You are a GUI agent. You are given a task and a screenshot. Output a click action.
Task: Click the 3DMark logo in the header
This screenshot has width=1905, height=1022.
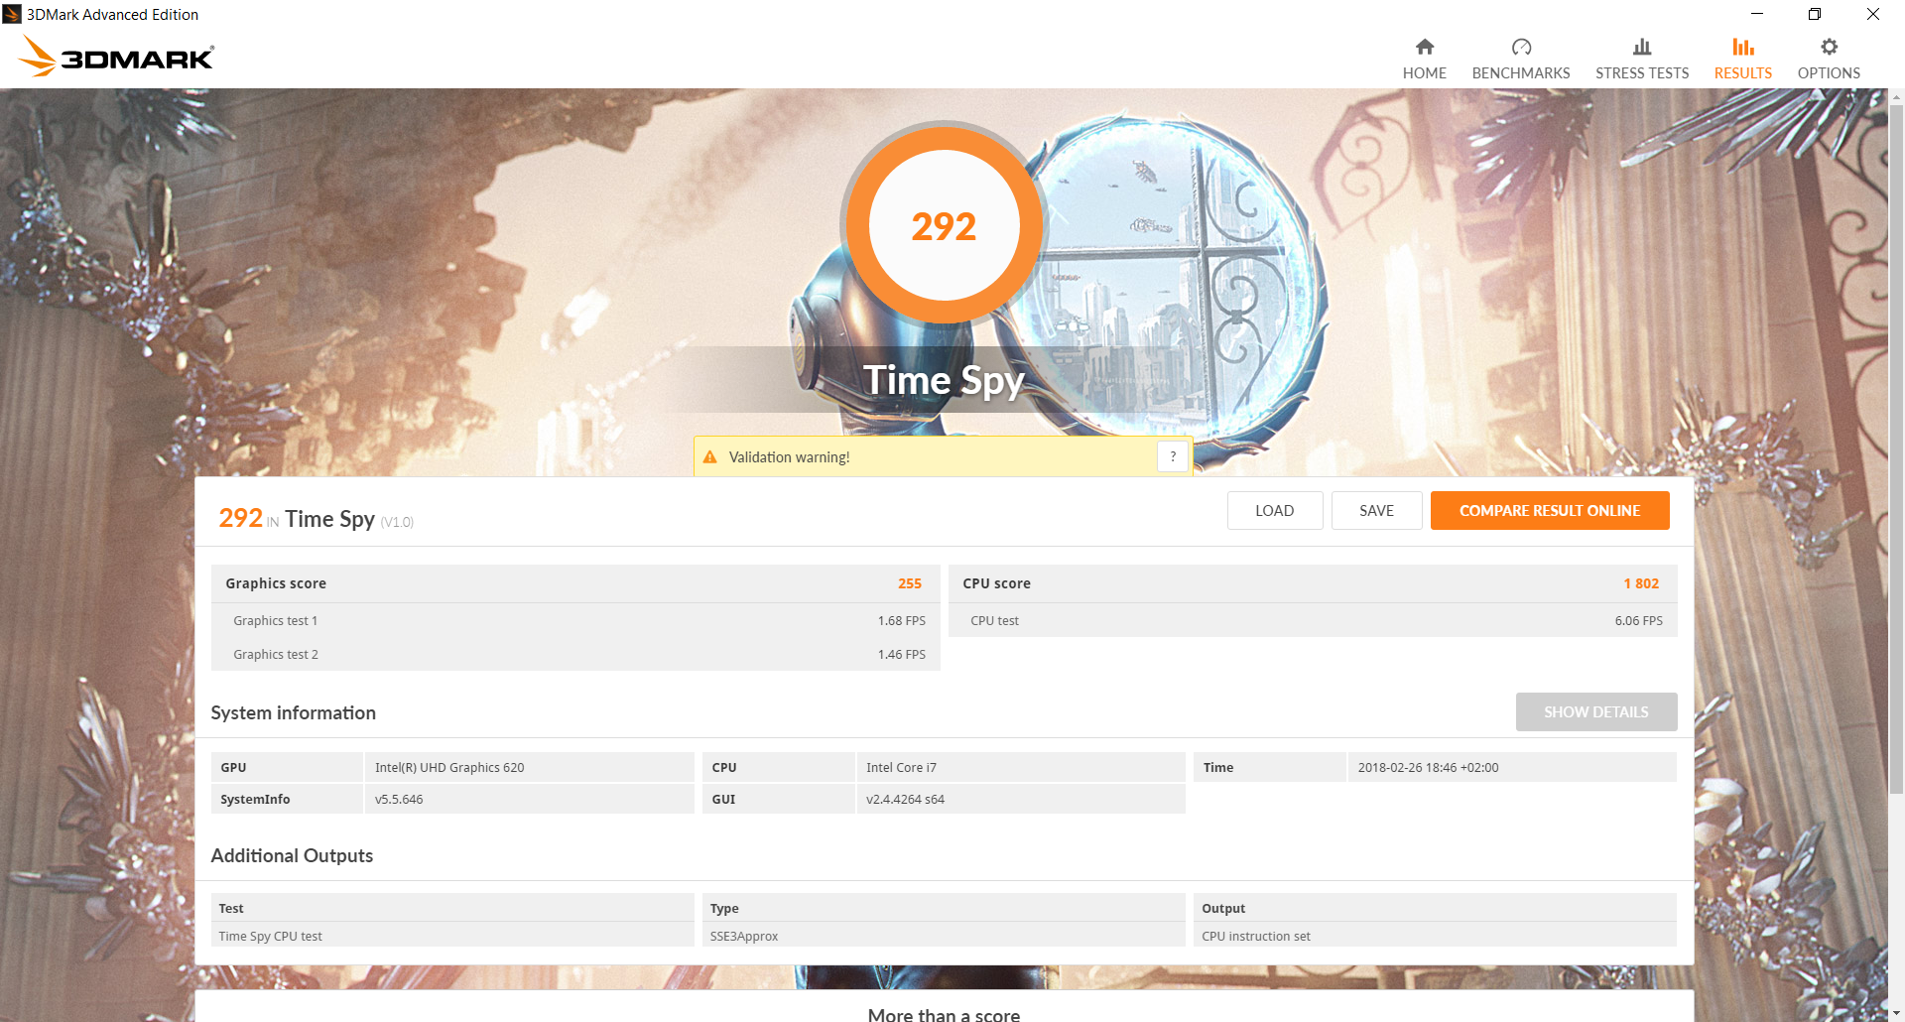point(116,57)
